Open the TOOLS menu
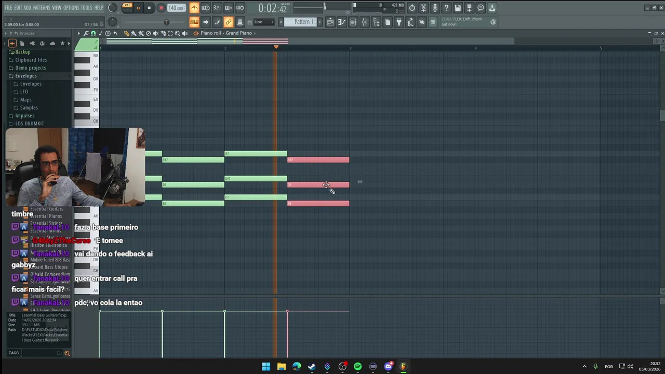 point(86,8)
